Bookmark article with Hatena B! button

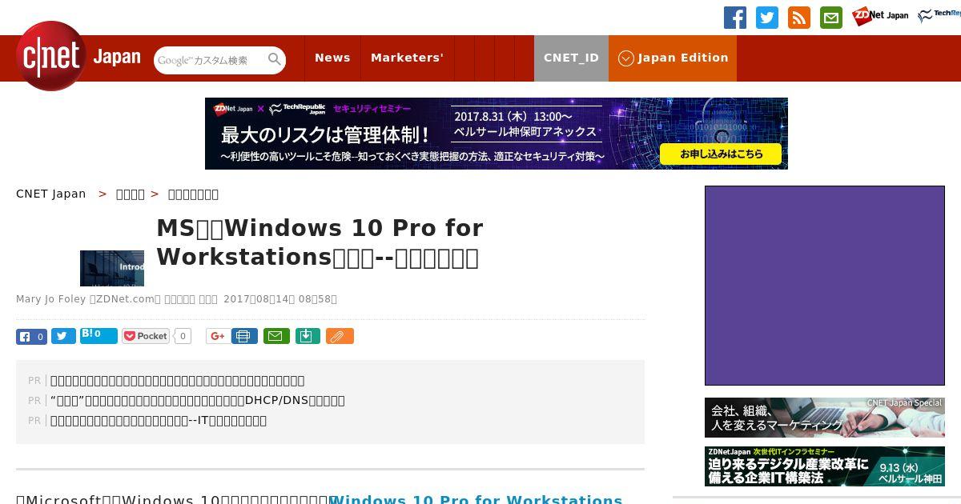coord(99,336)
